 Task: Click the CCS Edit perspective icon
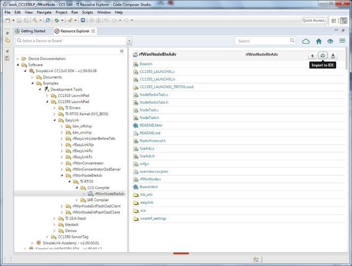343,21
